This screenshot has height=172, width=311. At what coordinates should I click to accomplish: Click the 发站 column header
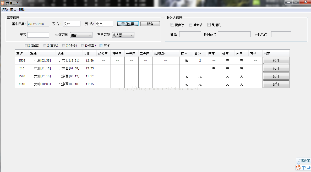42,53
